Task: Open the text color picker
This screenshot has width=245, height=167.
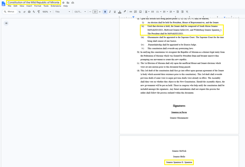Action: point(120,12)
